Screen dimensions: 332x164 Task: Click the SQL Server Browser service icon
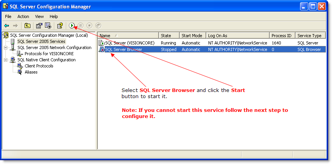pos(102,49)
